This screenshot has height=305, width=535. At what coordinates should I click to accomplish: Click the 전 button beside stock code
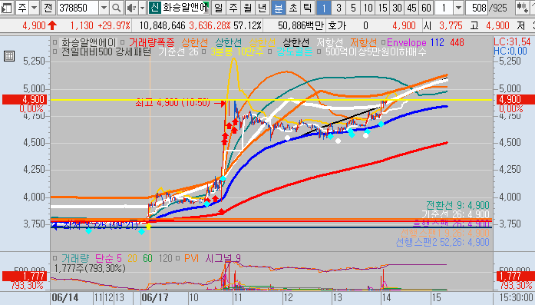pyautogui.click(x=48, y=8)
